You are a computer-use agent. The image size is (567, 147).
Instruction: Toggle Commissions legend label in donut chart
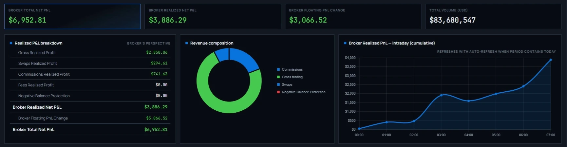[292, 69]
